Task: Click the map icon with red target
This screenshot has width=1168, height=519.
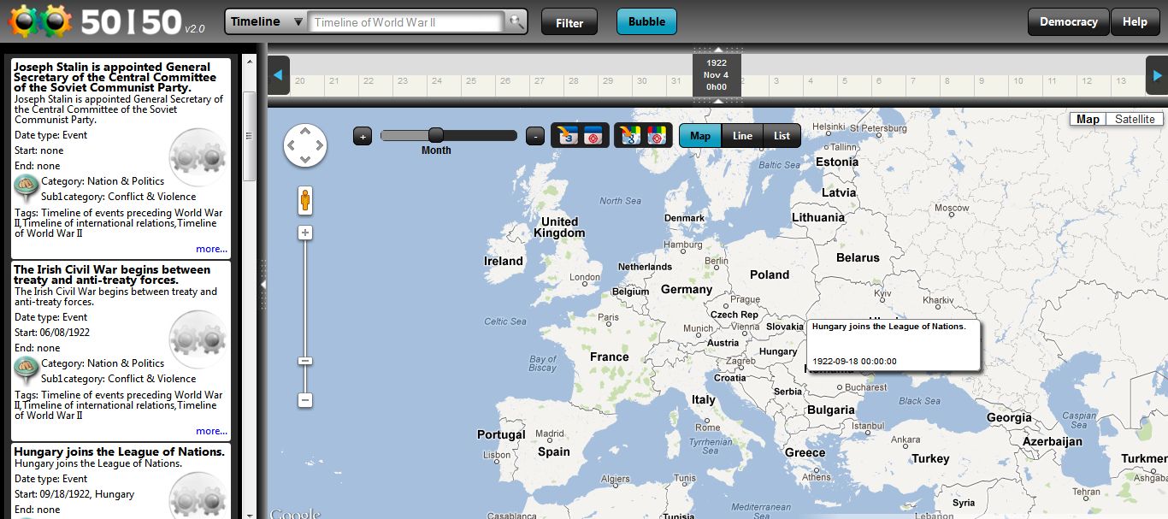Action: (657, 135)
